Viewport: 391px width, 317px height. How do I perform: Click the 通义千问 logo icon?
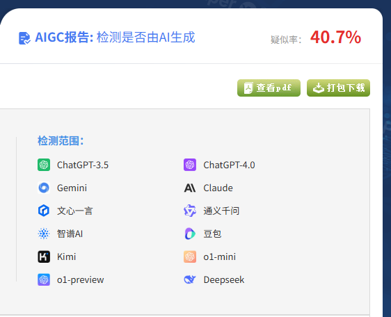pos(190,211)
